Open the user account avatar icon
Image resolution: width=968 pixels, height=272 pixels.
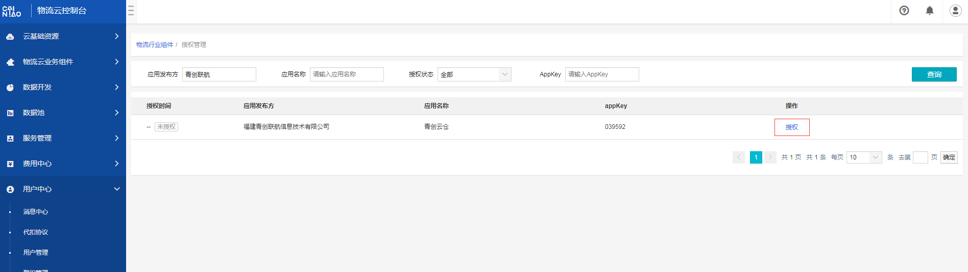pos(955,11)
